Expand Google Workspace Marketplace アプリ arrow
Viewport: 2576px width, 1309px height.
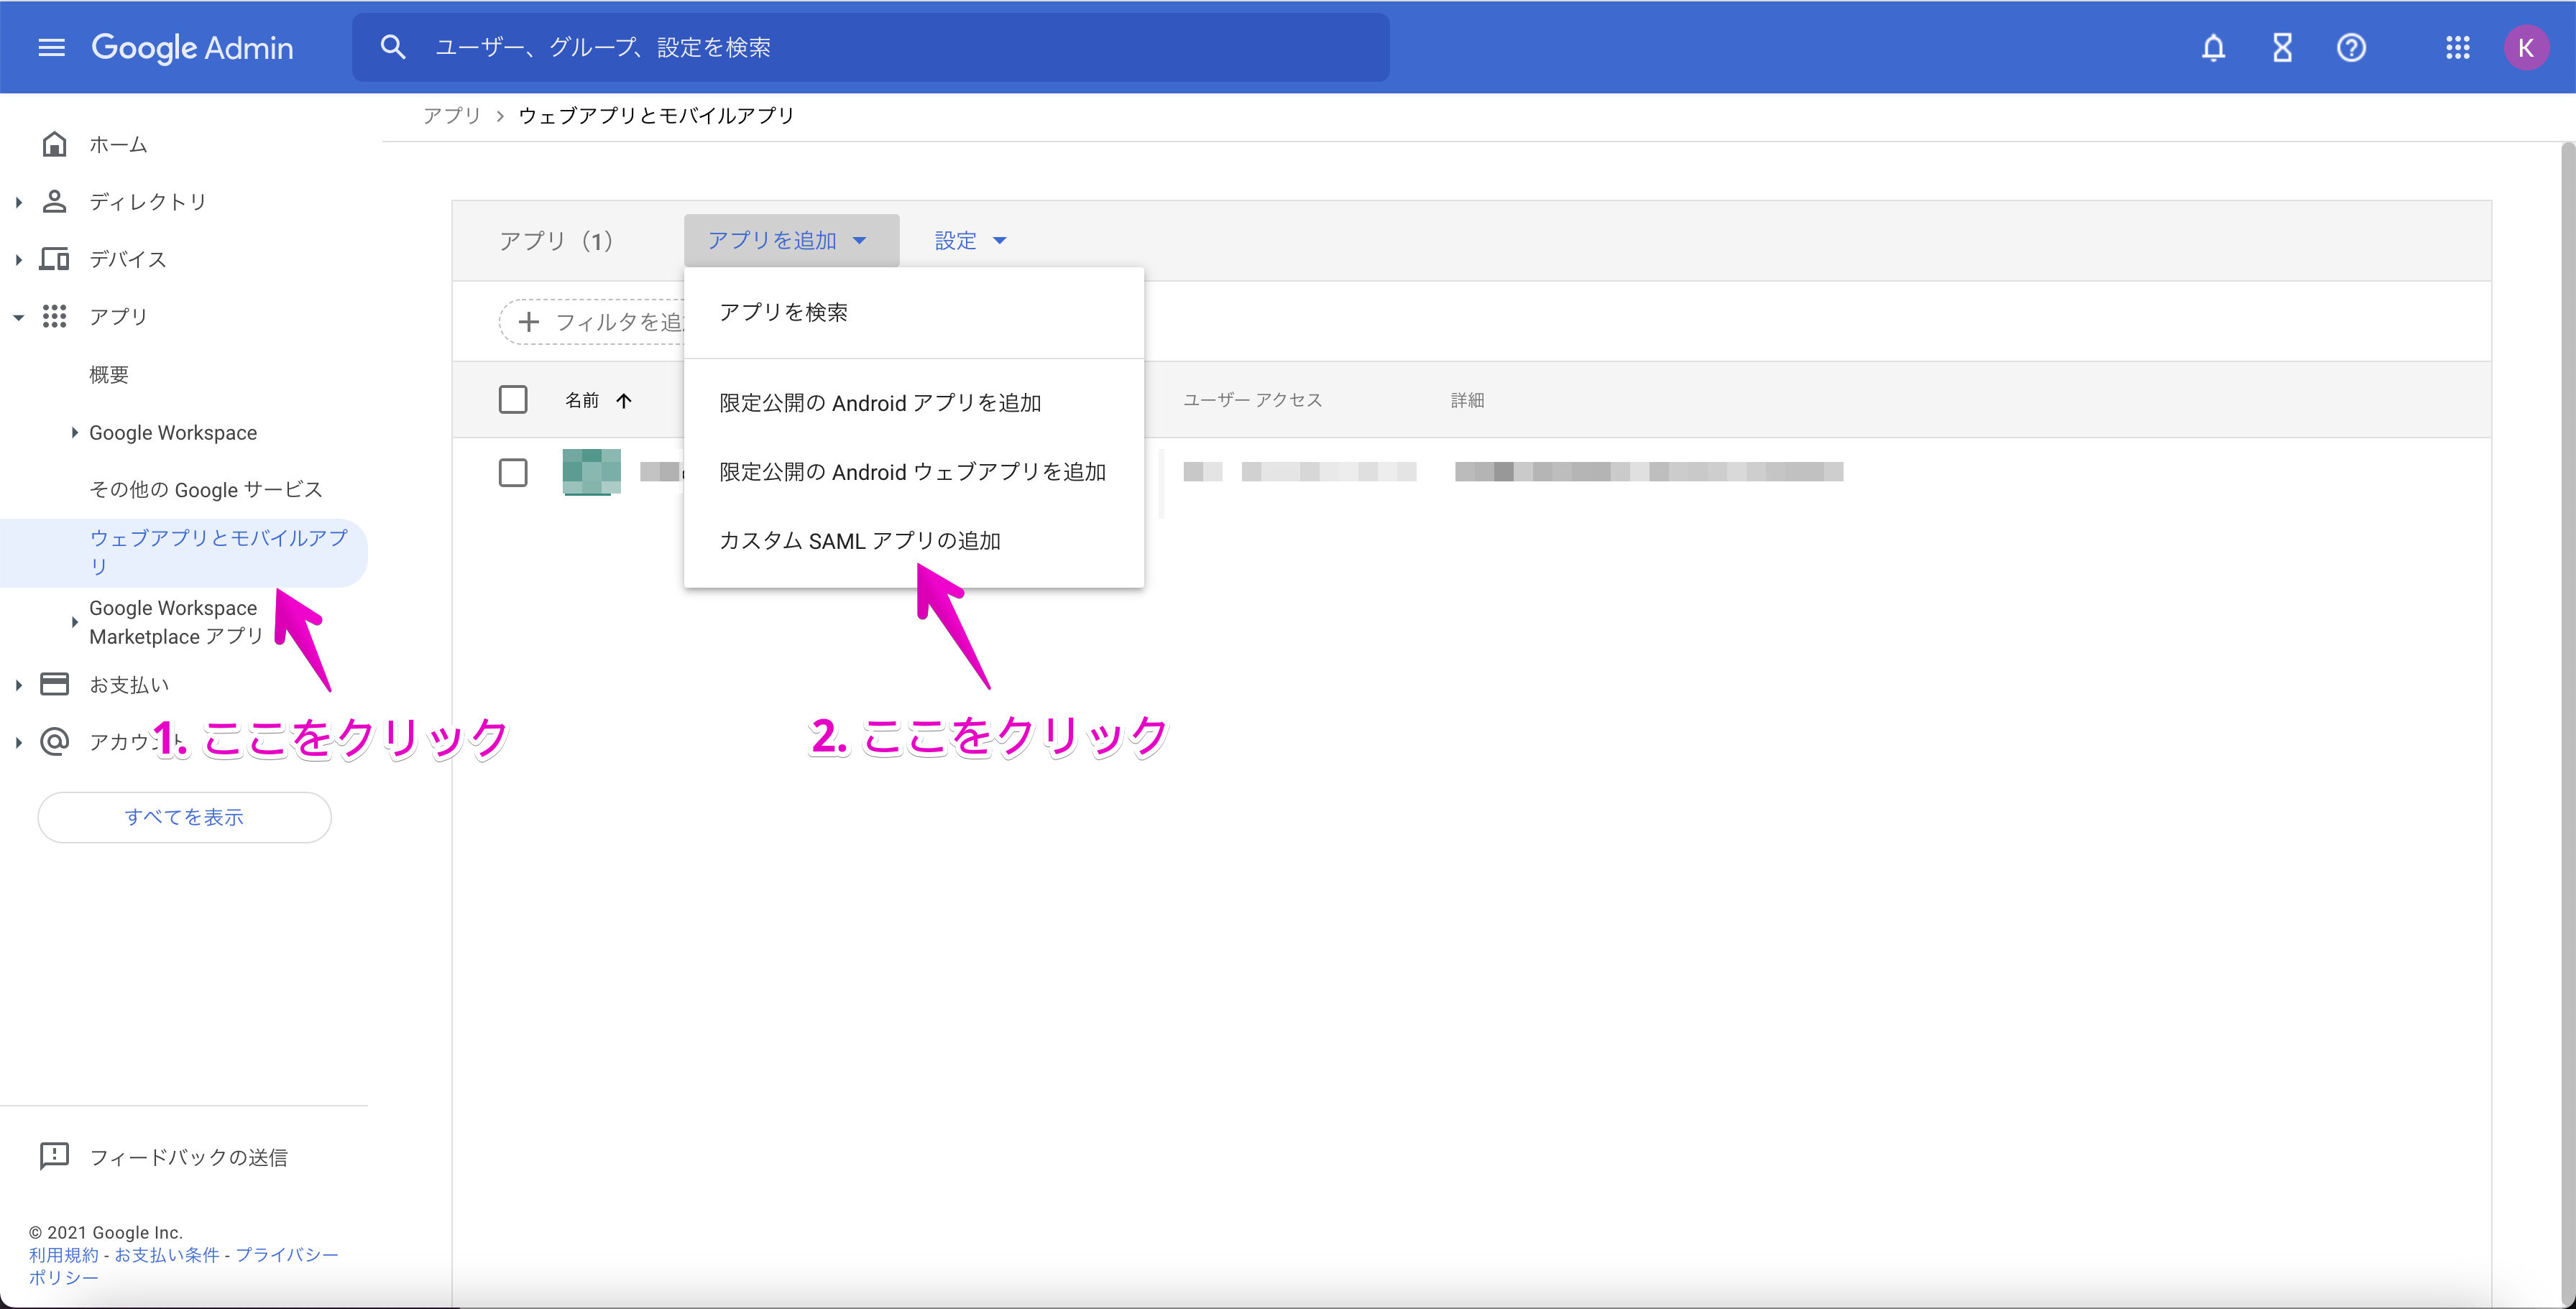coord(74,622)
